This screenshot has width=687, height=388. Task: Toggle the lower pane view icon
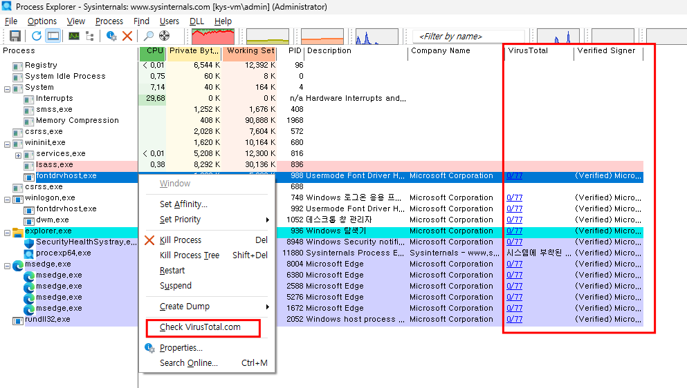53,36
